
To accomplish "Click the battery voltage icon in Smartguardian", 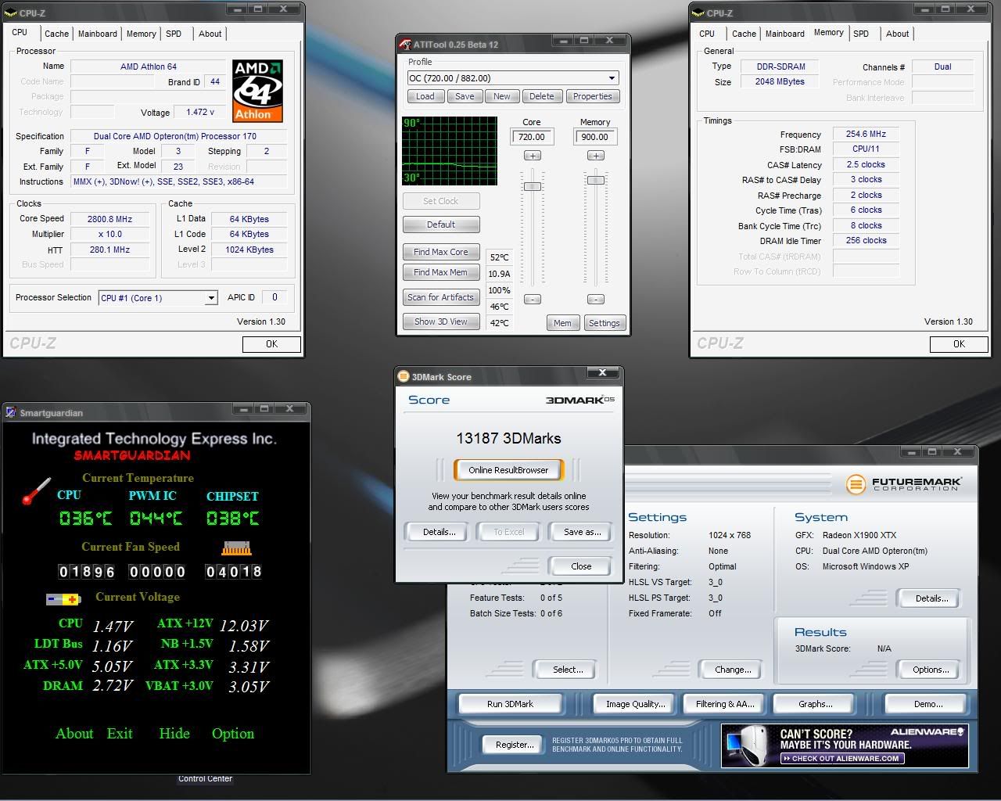I will [63, 599].
